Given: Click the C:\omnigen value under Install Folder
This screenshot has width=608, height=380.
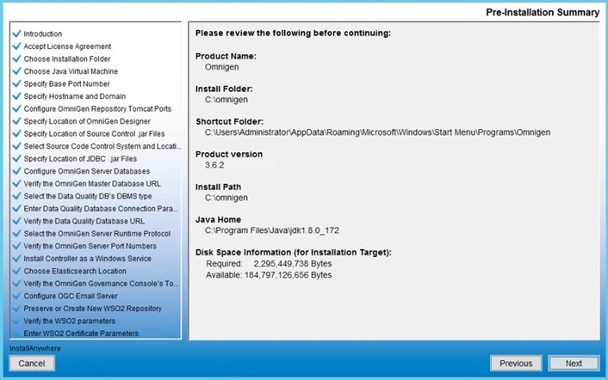Looking at the screenshot, I should coord(226,100).
